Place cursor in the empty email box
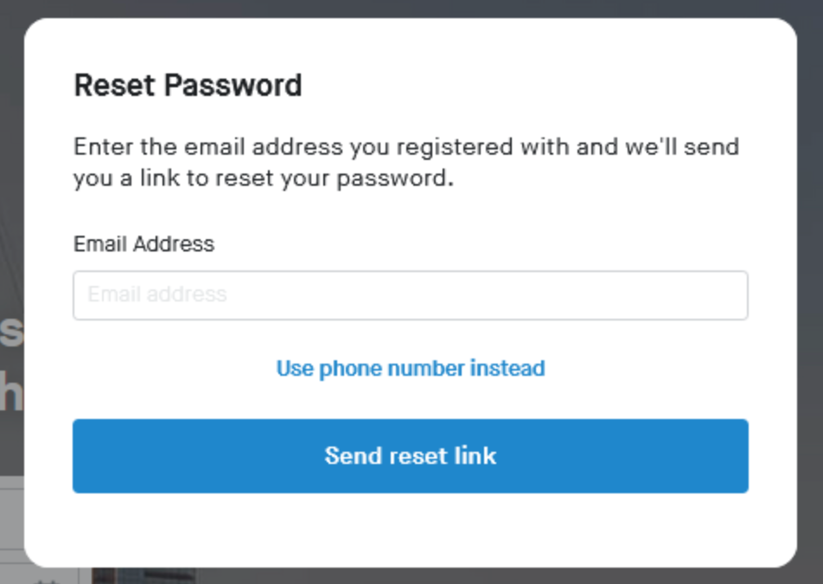Screen dimensions: 823x584 tap(410, 295)
